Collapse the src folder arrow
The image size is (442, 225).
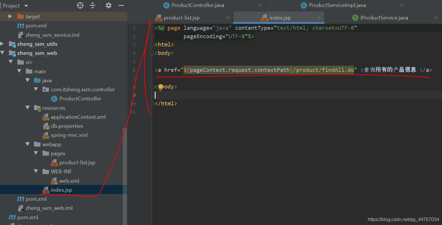point(11,62)
